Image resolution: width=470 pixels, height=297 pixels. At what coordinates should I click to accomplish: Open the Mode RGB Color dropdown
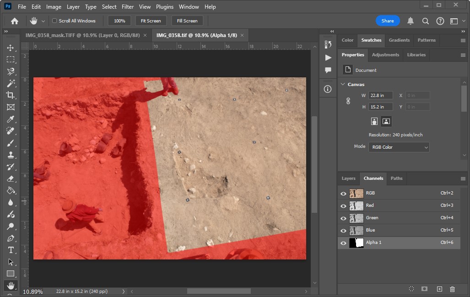(x=399, y=147)
